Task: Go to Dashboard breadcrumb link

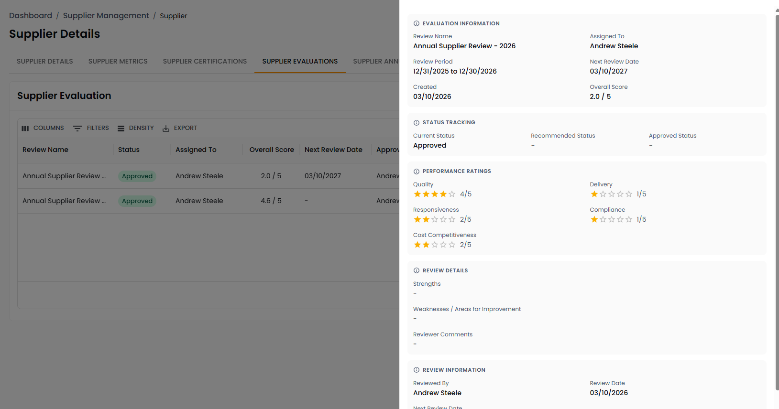Action: (31, 16)
